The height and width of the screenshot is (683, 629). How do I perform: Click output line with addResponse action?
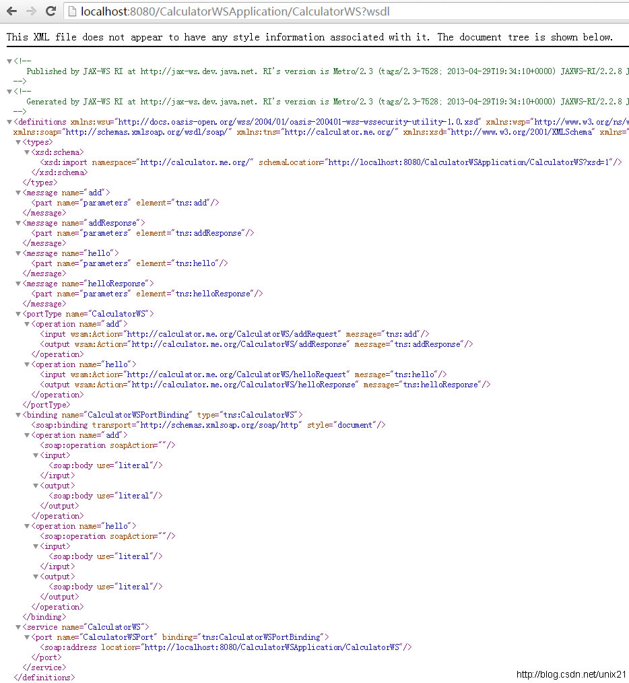[257, 344]
